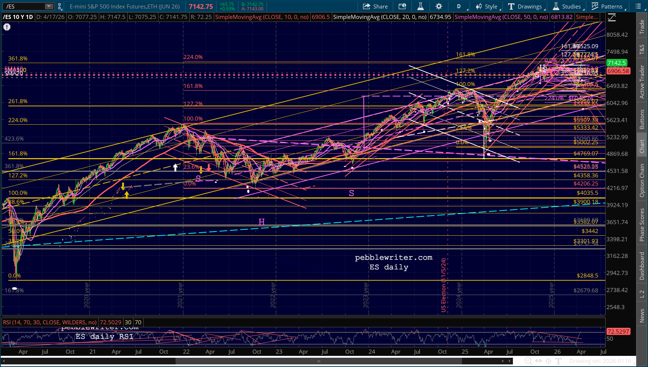Click the exclamation alert bubble on chart
Viewport: 648px width, 367px height.
(7, 27)
